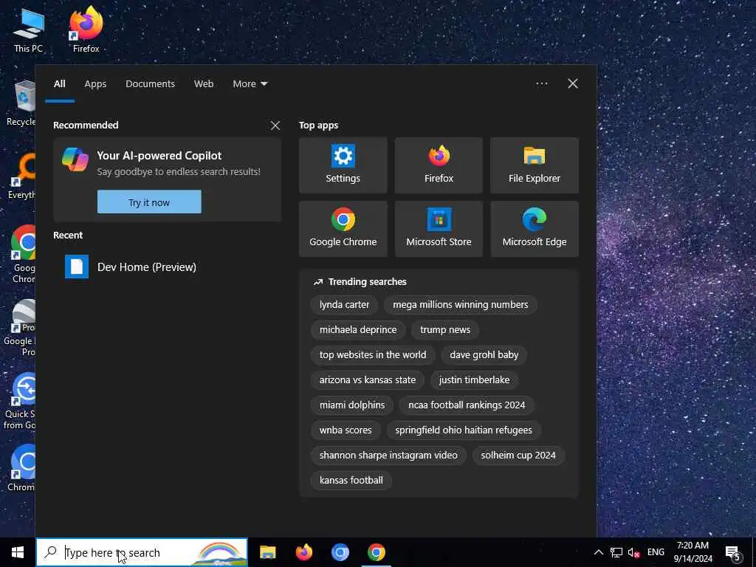Search arizona vs kansas state

coord(368,380)
